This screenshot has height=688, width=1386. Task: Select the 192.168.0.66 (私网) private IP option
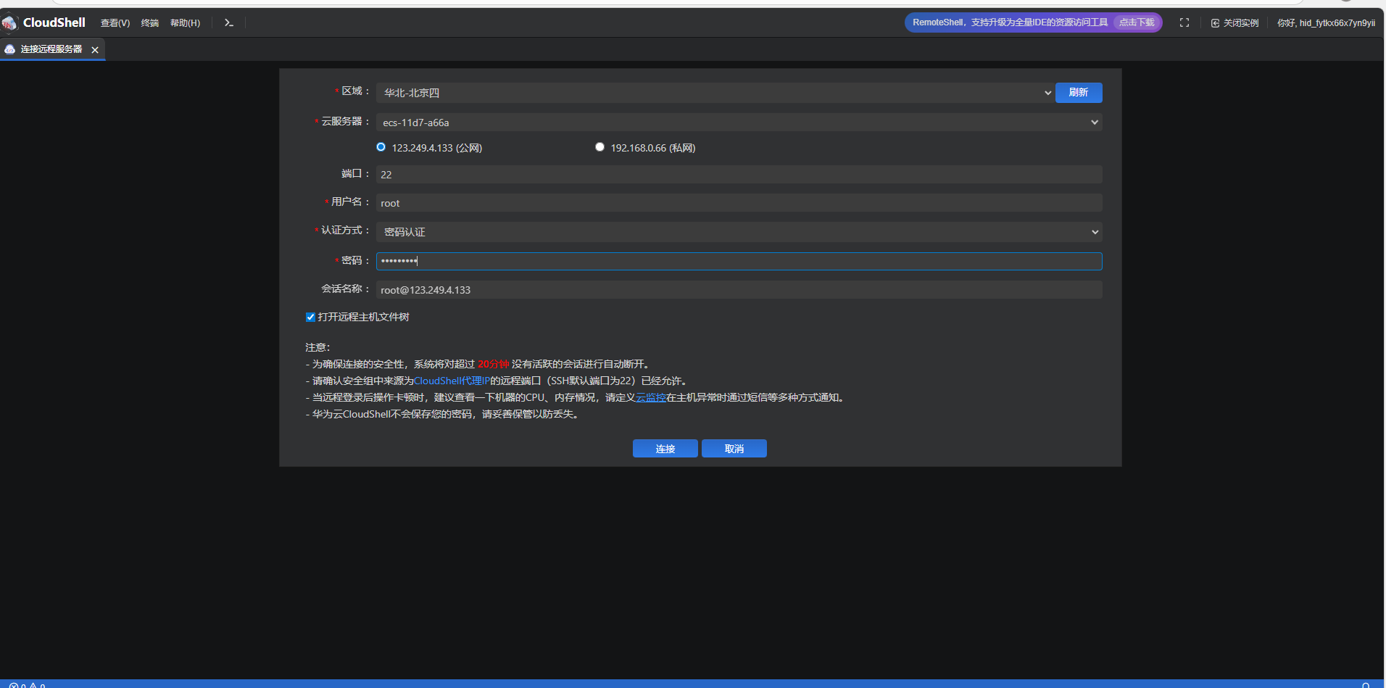click(599, 147)
